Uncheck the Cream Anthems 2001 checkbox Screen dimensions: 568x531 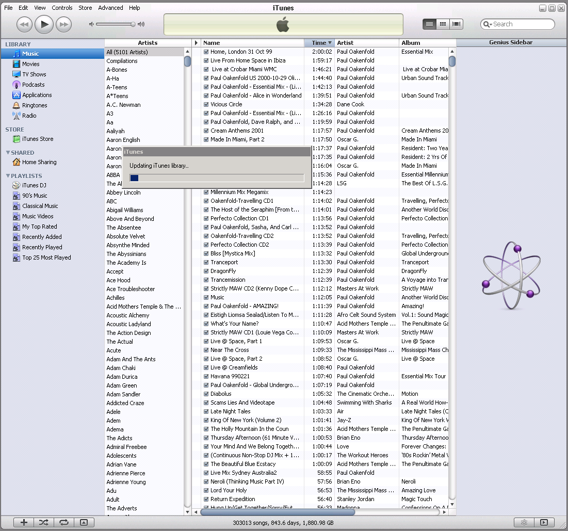206,131
